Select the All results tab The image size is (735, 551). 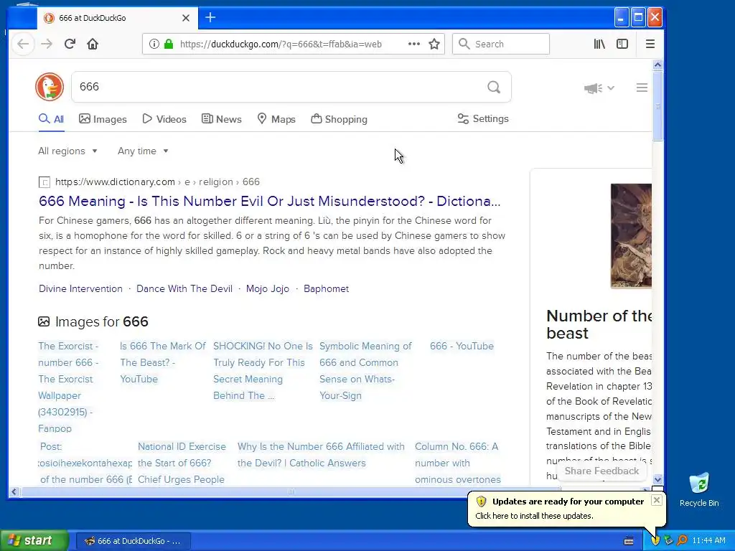coord(51,119)
